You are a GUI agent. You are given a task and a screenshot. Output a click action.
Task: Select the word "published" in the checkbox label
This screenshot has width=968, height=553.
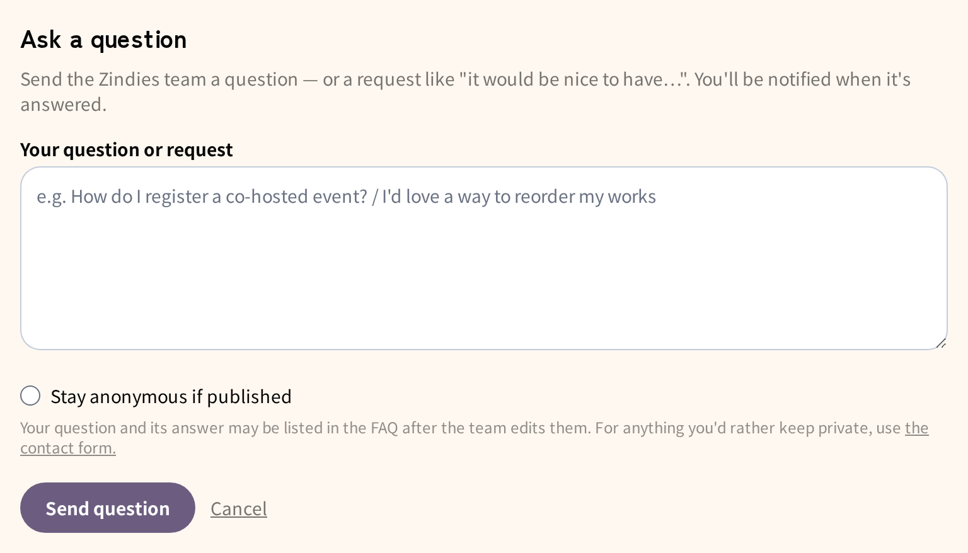pos(249,397)
